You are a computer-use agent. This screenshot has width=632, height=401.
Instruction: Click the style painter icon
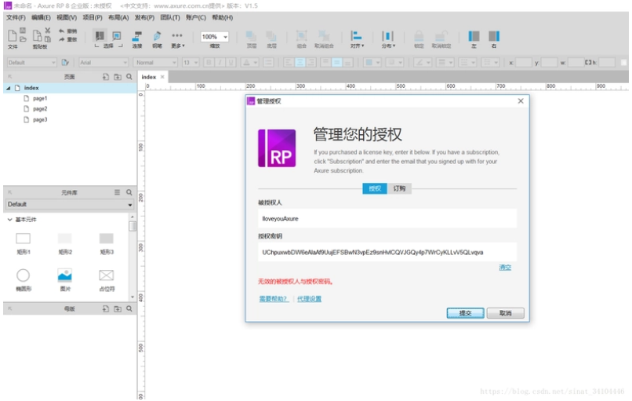click(65, 63)
